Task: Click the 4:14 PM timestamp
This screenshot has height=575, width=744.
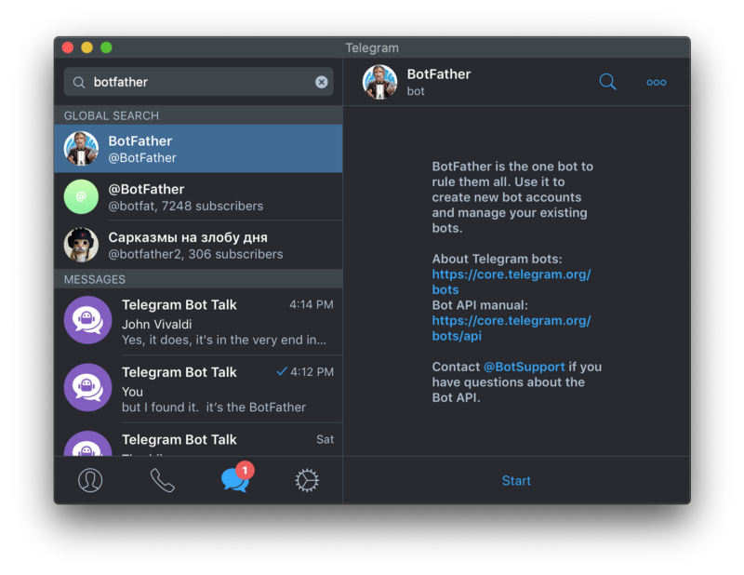Action: coord(312,305)
